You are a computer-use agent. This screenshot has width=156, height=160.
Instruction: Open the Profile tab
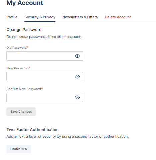click(x=12, y=17)
